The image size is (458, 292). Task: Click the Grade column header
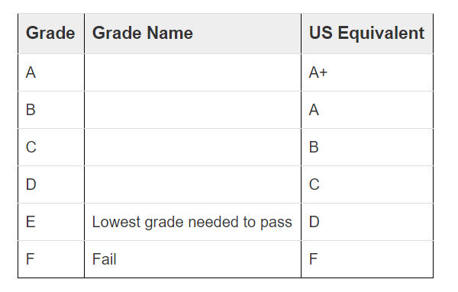click(x=51, y=34)
